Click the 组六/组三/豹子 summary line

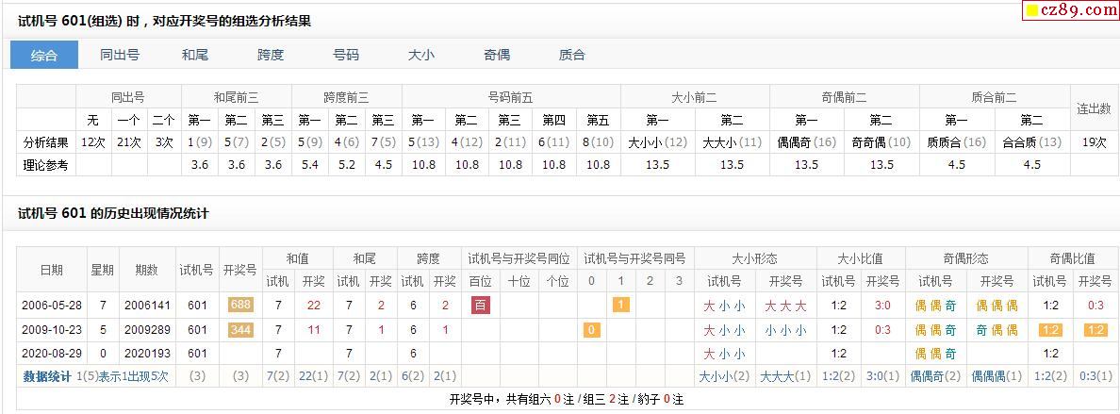567,400
